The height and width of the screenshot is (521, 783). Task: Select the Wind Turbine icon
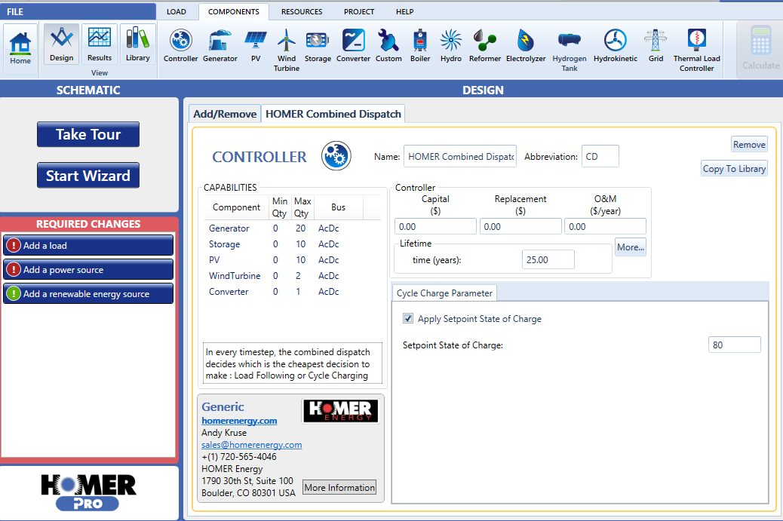[x=286, y=43]
